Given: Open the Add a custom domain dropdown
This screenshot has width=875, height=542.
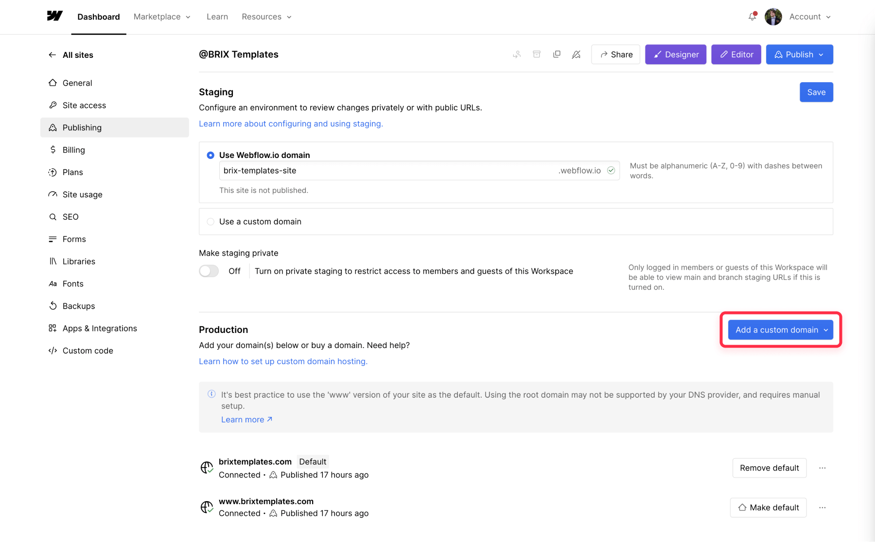Looking at the screenshot, I should [781, 330].
